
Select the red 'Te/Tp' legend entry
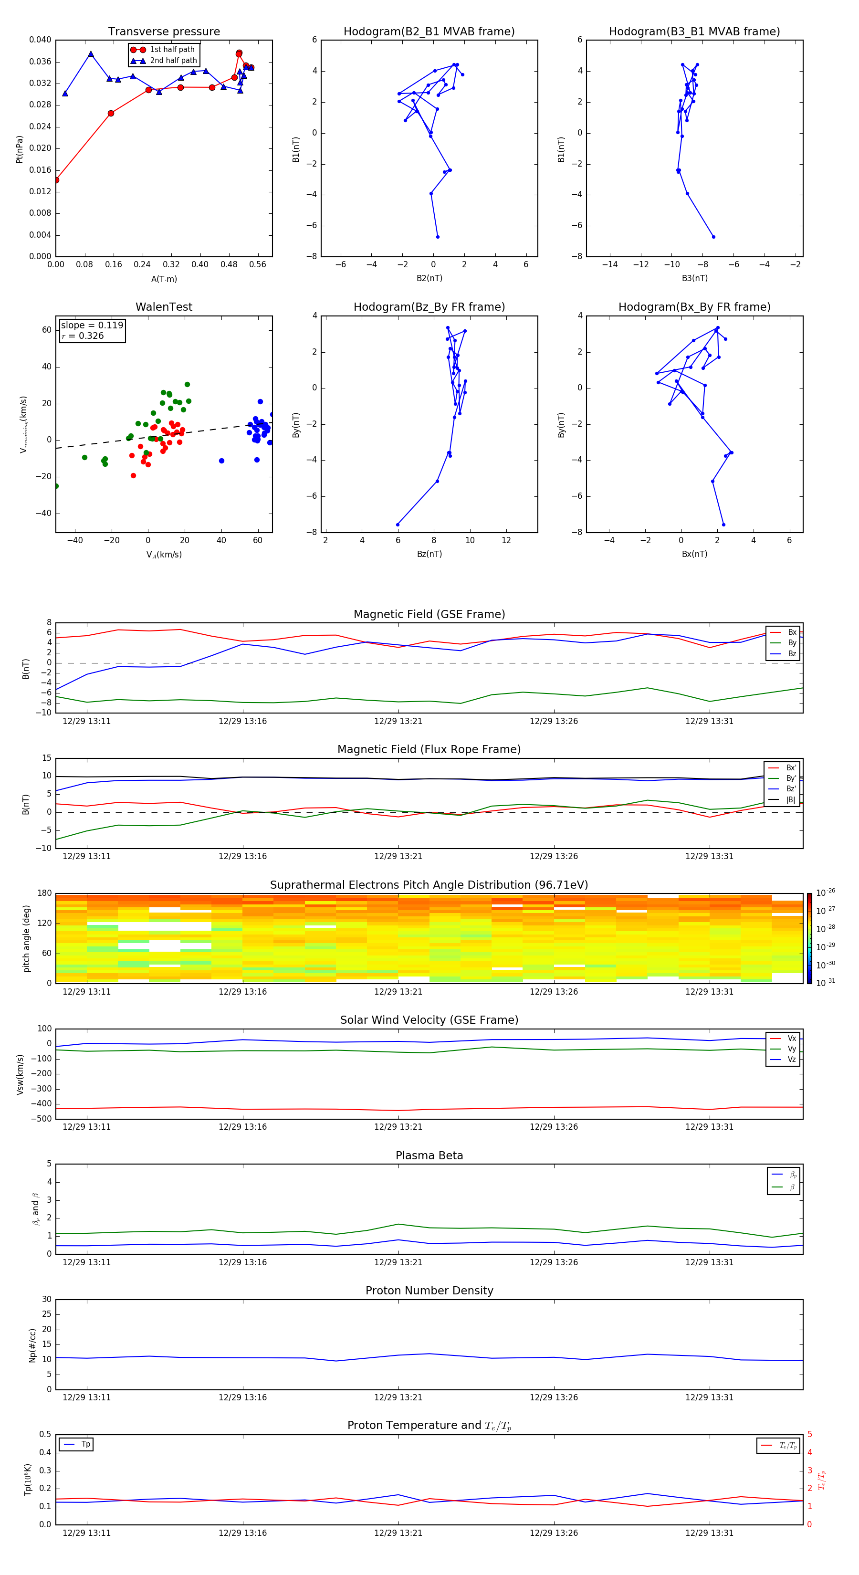[x=779, y=1445]
